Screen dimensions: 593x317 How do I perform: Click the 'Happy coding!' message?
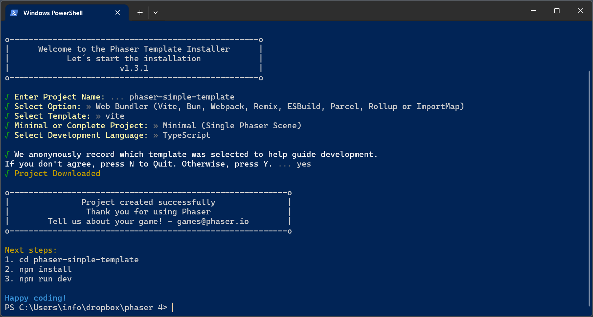tap(35, 298)
